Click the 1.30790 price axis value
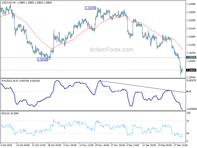Image resolution: width=197 pixels, height=148 pixels. [191, 53]
